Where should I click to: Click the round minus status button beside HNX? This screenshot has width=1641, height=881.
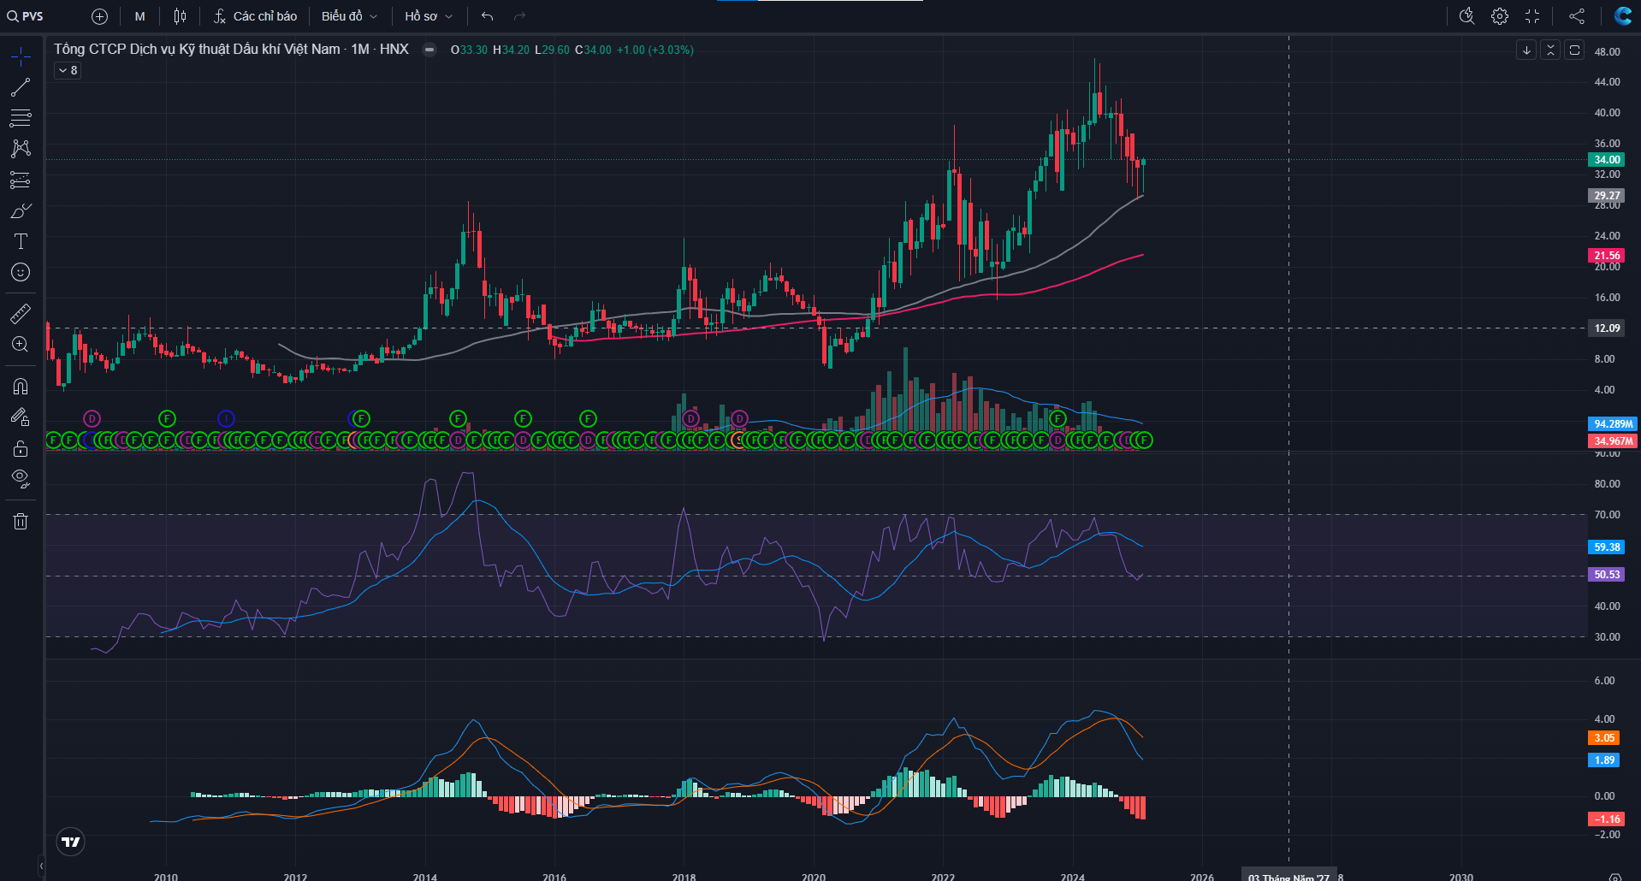click(430, 50)
